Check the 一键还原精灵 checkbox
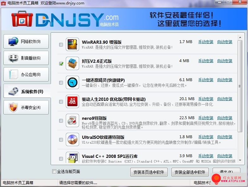 [61, 83]
